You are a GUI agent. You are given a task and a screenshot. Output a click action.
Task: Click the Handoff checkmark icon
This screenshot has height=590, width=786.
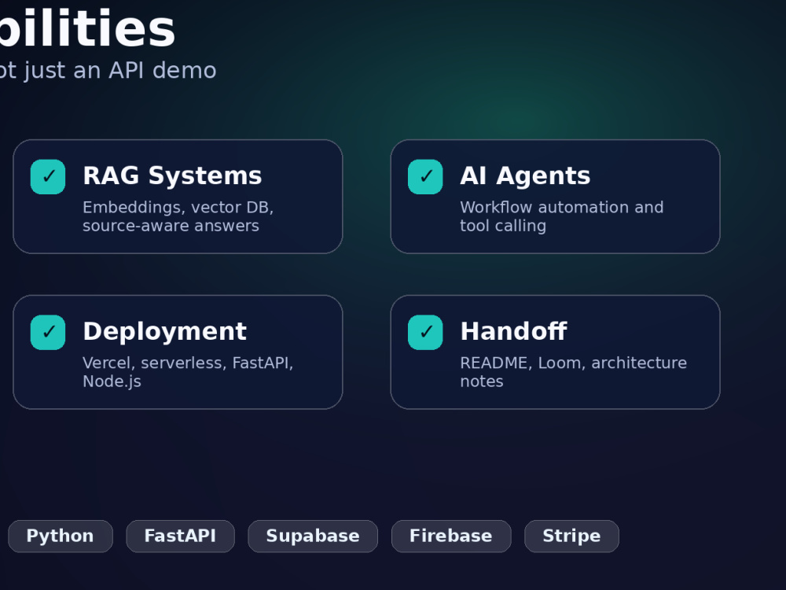click(425, 332)
